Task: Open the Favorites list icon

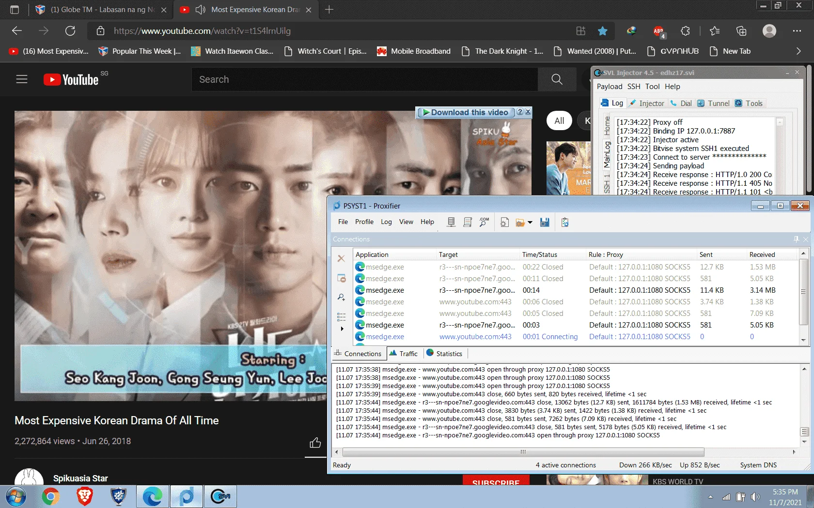Action: 715,31
